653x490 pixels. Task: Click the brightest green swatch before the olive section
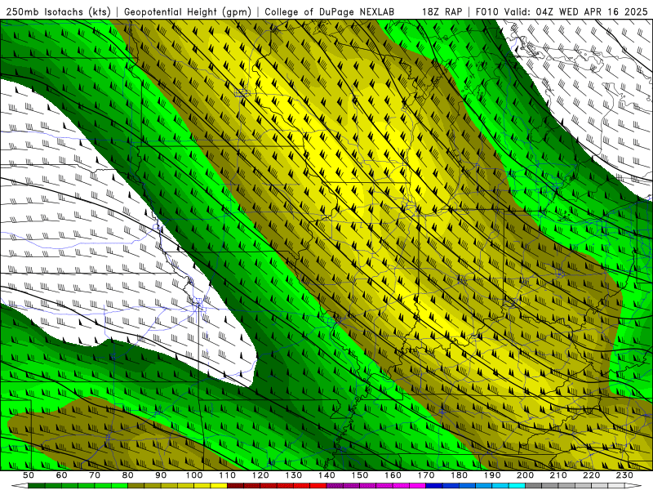(x=119, y=486)
